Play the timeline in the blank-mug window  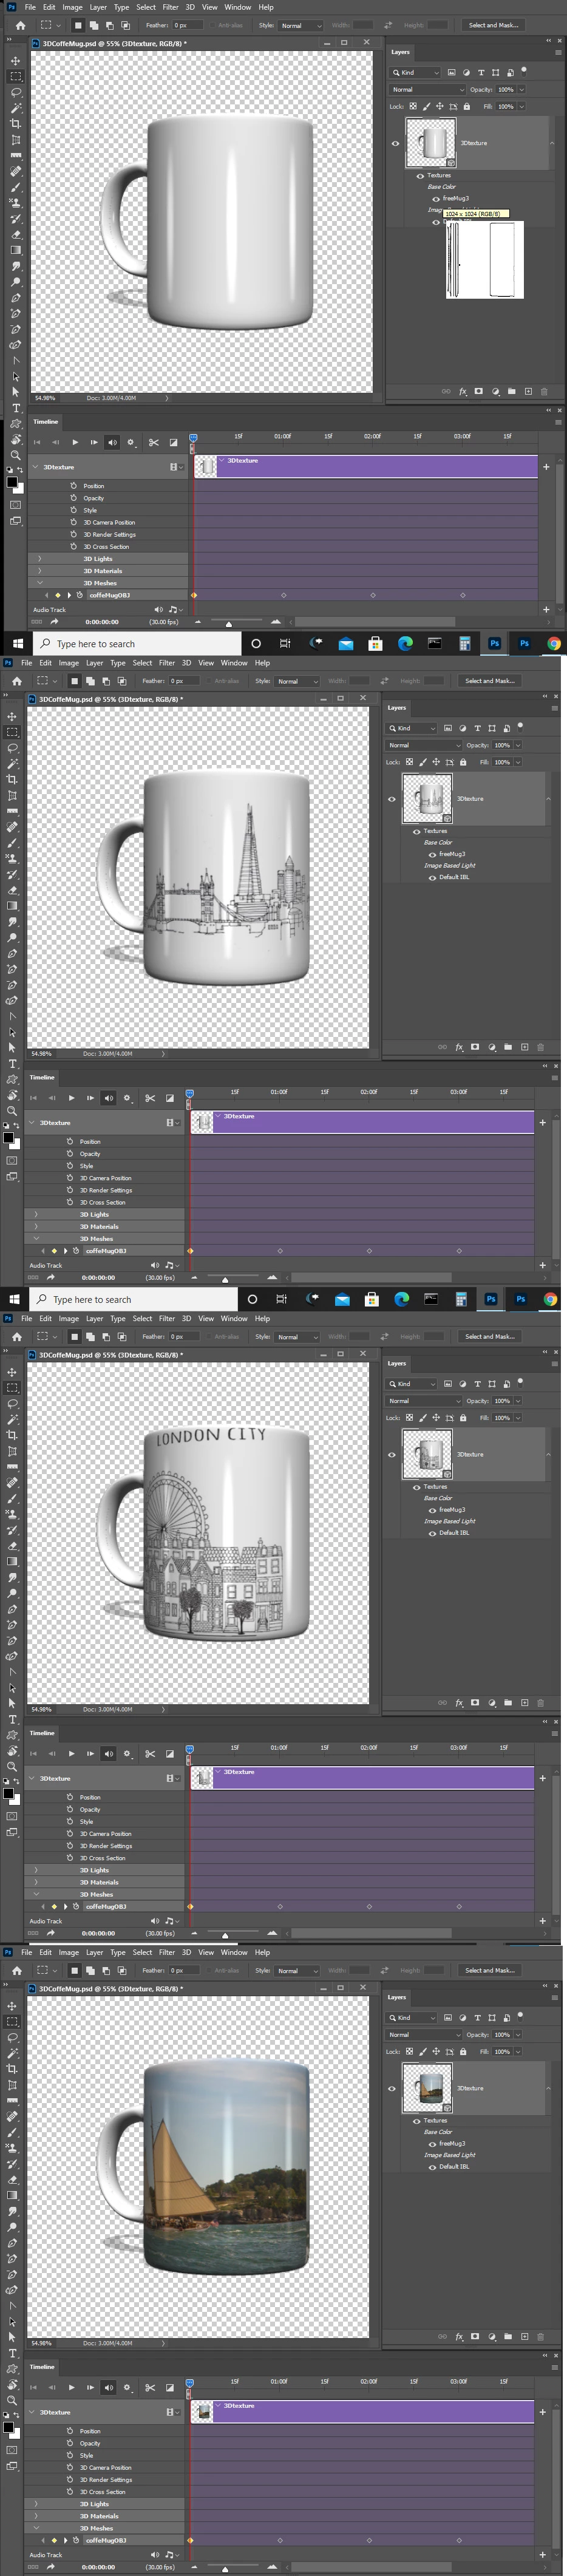coord(75,442)
